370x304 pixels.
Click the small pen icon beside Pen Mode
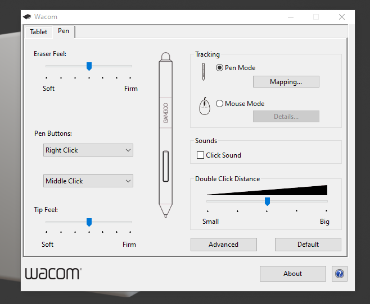pos(204,72)
